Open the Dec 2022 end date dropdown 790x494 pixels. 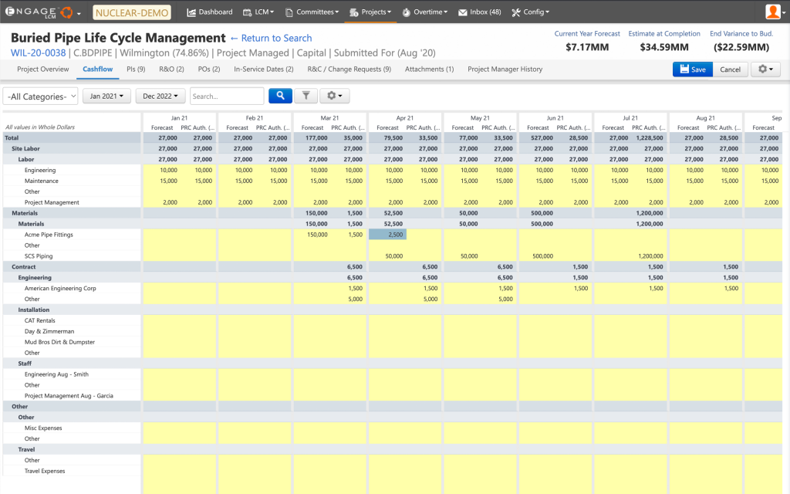pyautogui.click(x=160, y=96)
